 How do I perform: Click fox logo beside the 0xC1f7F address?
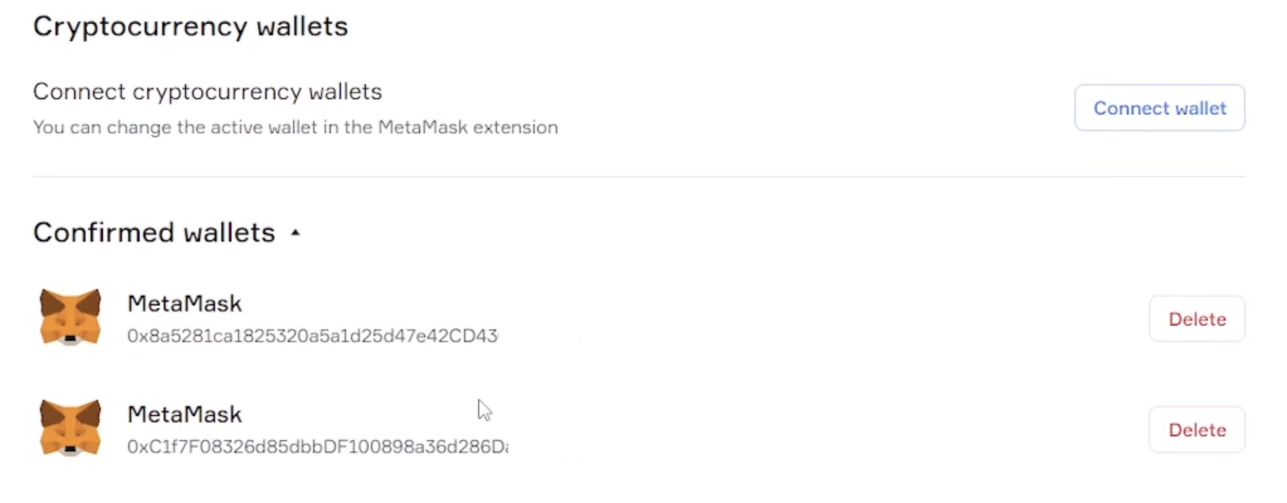point(70,427)
